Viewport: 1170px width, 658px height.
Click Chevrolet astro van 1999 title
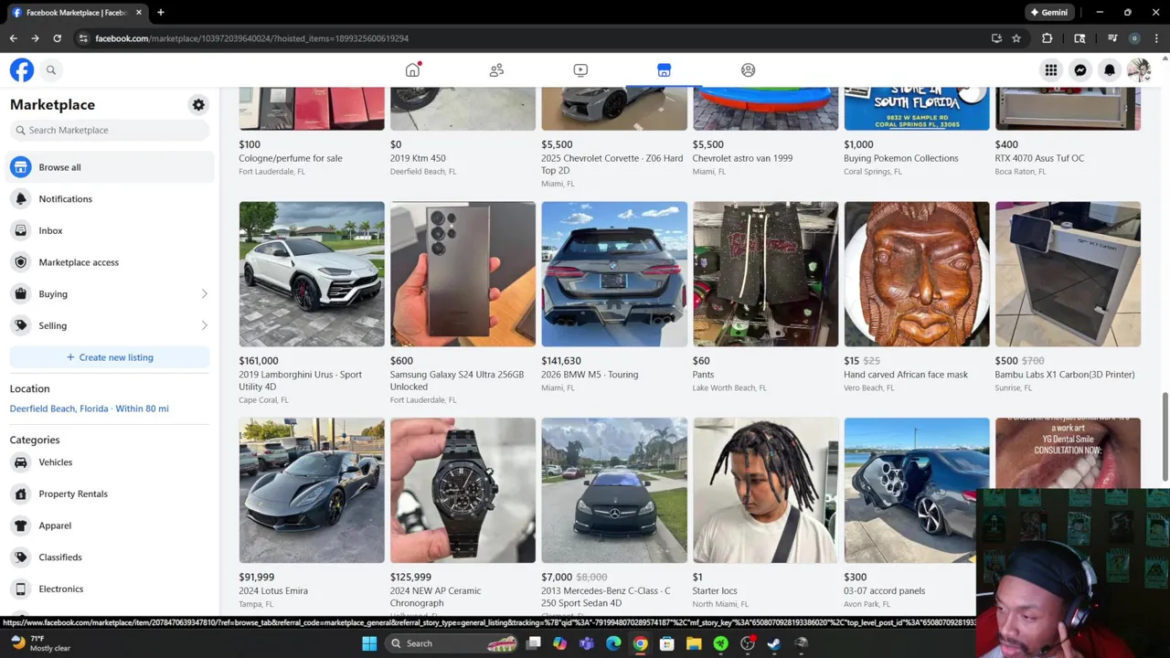(x=742, y=158)
